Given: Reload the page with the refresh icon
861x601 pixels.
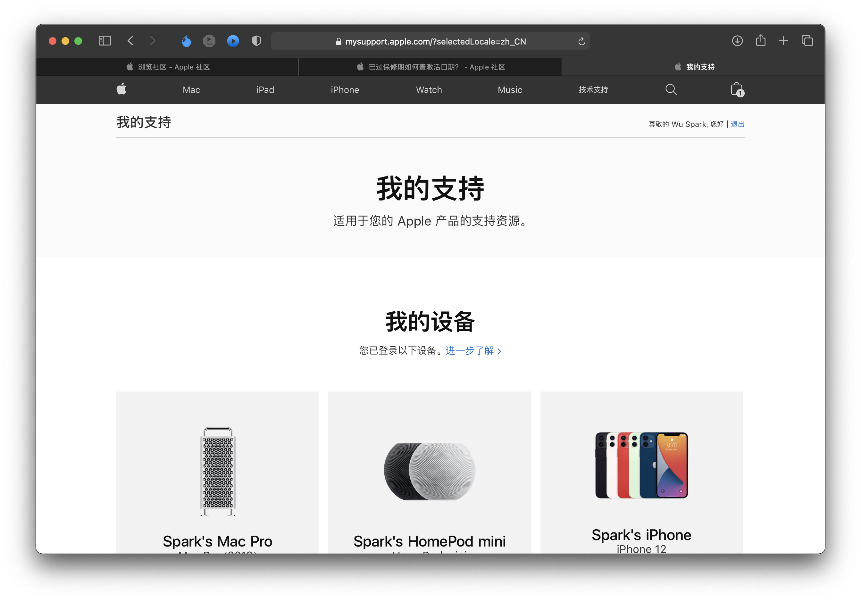Looking at the screenshot, I should [x=581, y=41].
